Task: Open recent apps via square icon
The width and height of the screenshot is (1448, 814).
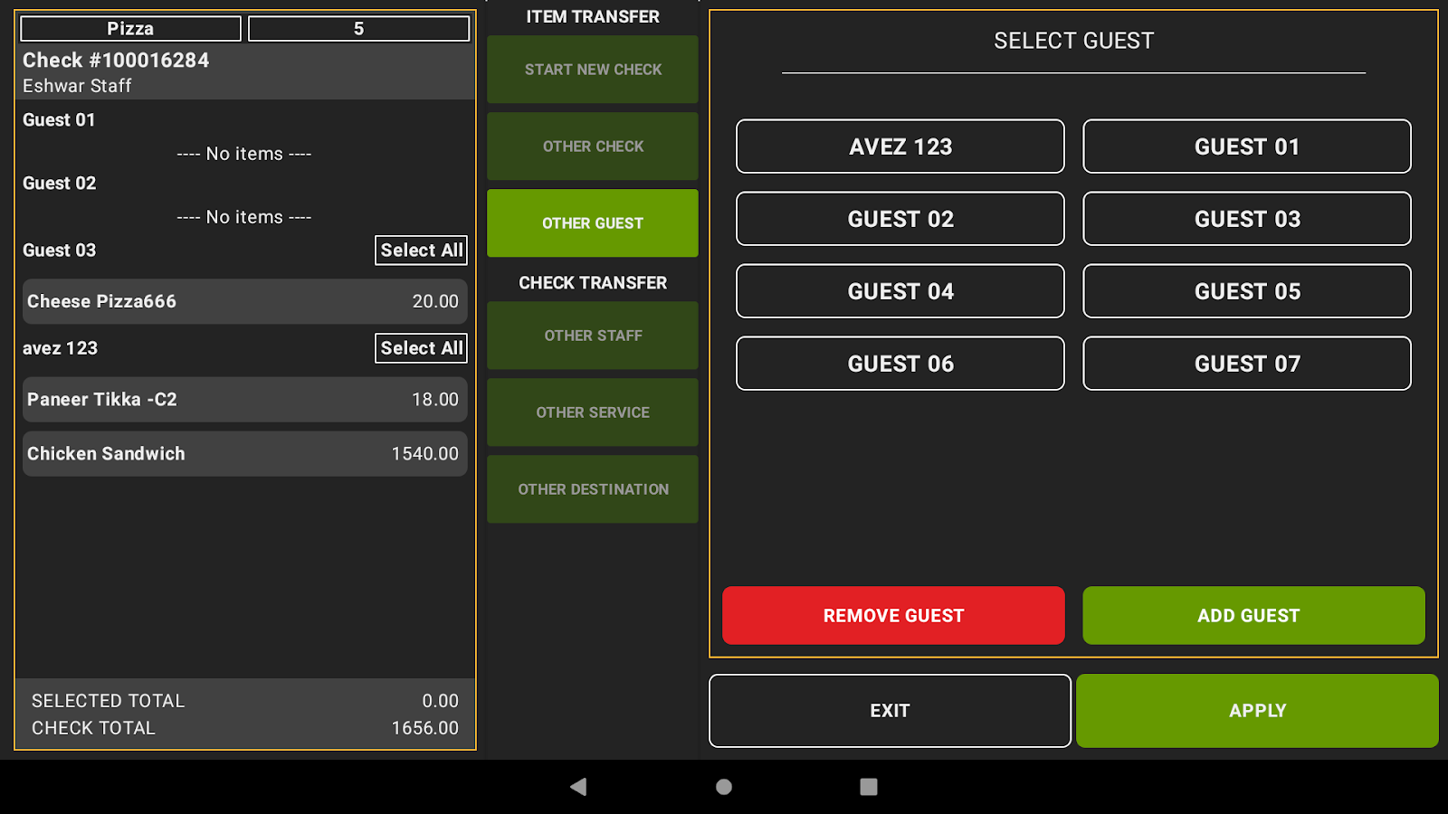Action: (x=868, y=787)
